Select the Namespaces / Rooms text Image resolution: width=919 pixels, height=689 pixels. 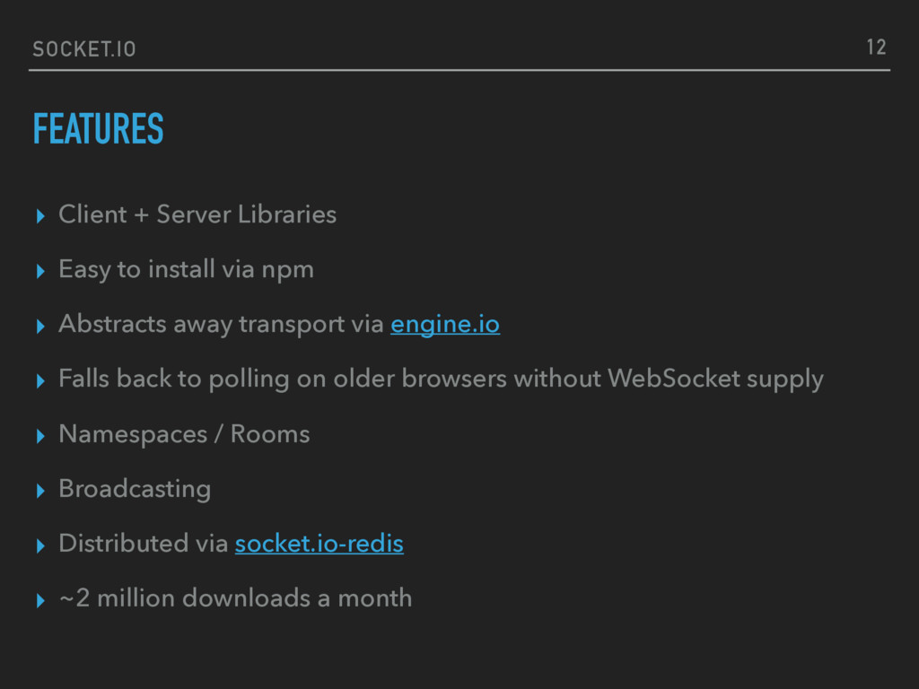point(184,434)
